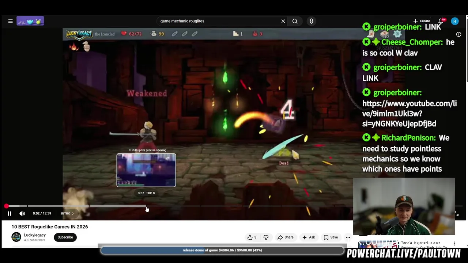Dislike the video with thumbs down

click(x=266, y=237)
